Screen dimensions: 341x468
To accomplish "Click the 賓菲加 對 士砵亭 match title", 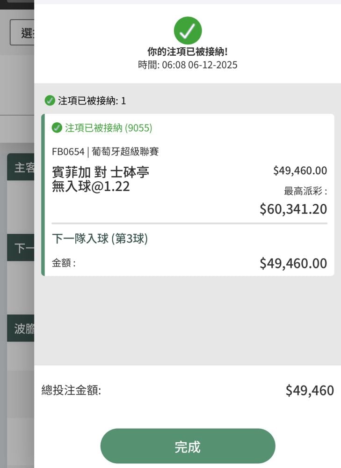I will pyautogui.click(x=101, y=172).
